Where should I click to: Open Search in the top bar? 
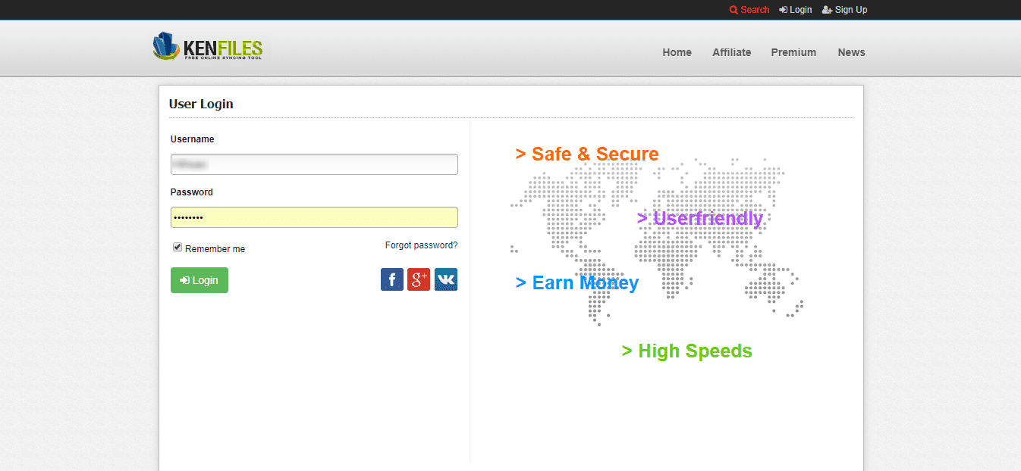click(749, 10)
